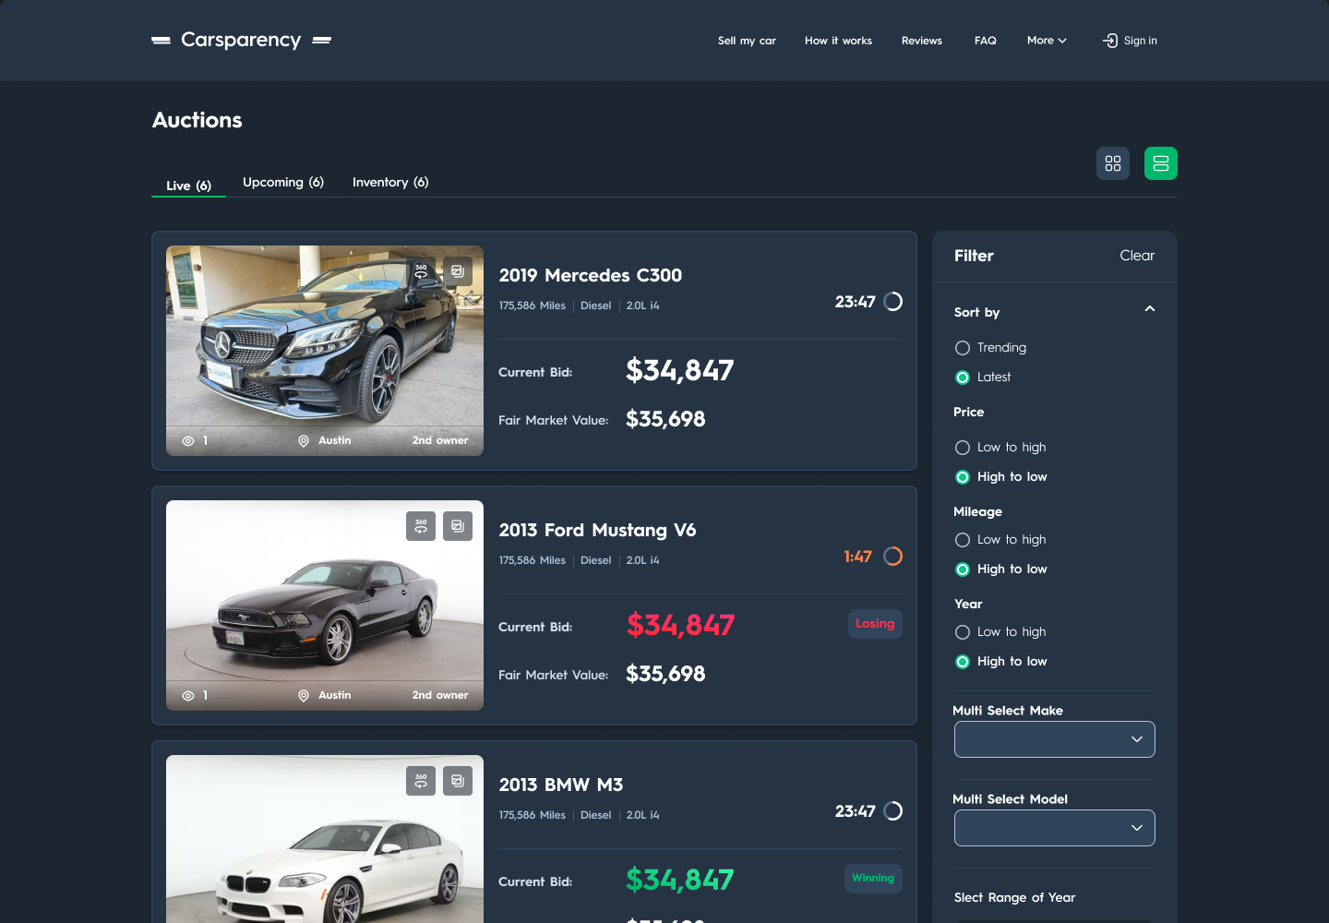
Task: Open the Live (6) tab
Action: point(188,186)
